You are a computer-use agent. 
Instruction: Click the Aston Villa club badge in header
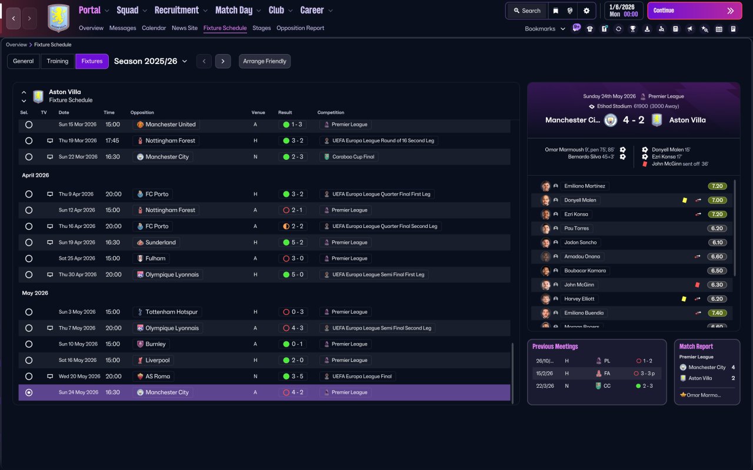pos(58,18)
